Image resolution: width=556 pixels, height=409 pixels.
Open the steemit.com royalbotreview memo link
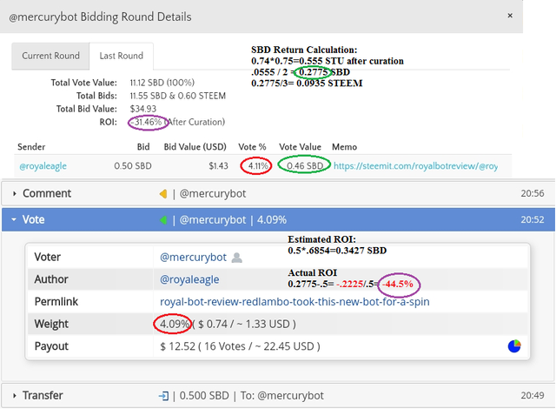(415, 166)
